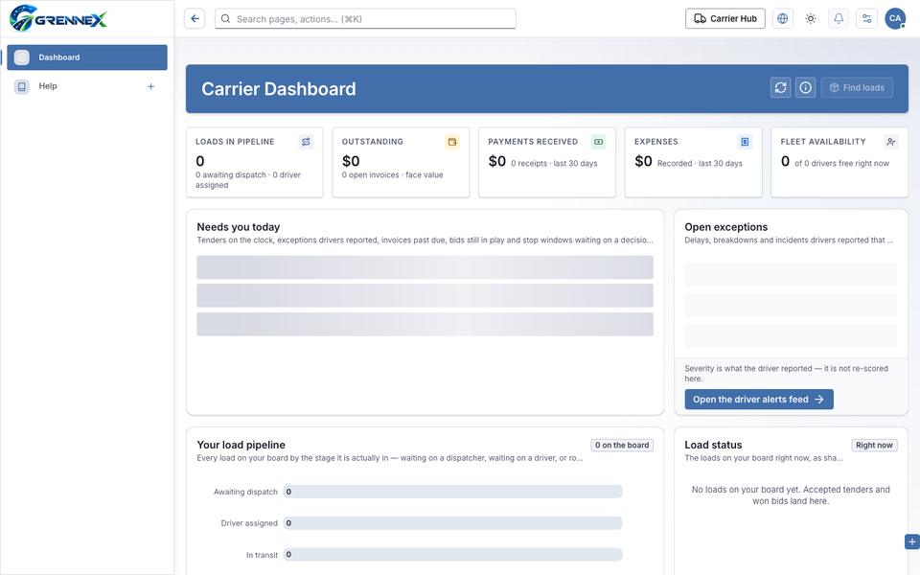Click 'of 0 drivers free right now' text
The height and width of the screenshot is (575, 920).
tap(842, 164)
